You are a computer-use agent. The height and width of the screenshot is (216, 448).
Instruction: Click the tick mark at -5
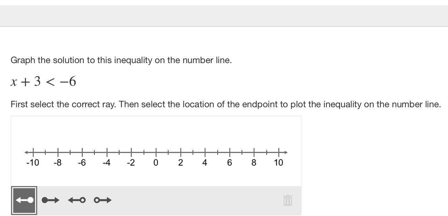click(x=95, y=152)
